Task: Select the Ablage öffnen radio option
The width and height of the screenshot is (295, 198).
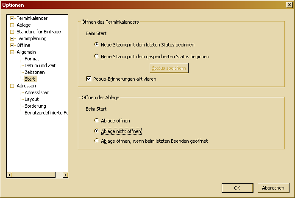Action: [x=97, y=120]
